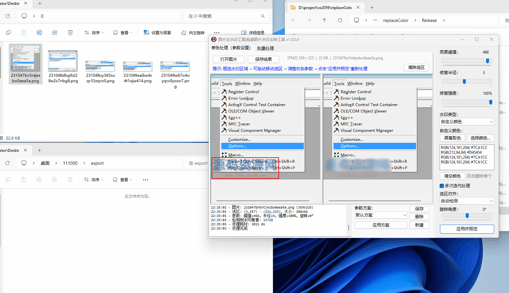Screen dimensions: 509x293
Task: Refresh the top-left Explorer window
Action: [x=8, y=16]
